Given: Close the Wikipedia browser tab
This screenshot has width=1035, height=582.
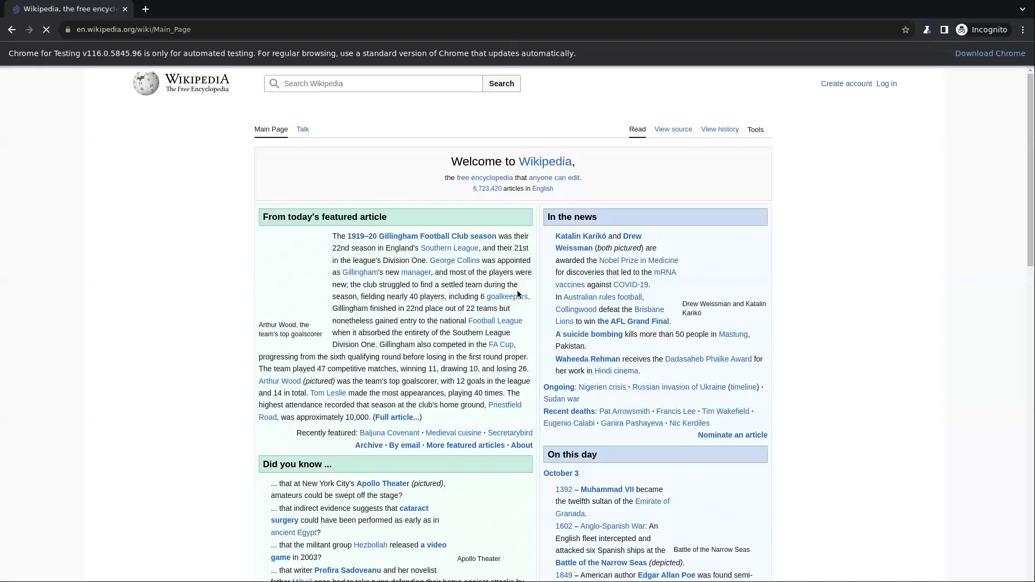Looking at the screenshot, I should click(125, 9).
